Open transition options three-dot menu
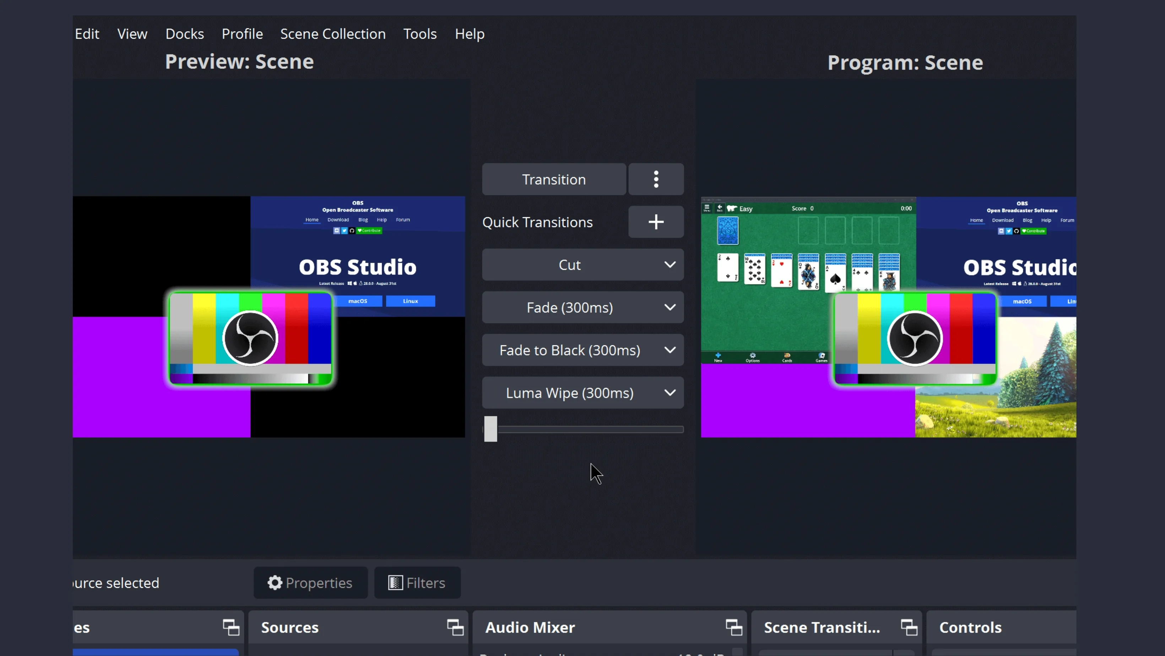 pos(656,179)
